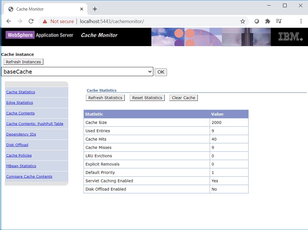The image size is (308, 230).
Task: Click the browser back arrow
Action: pyautogui.click(x=9, y=21)
